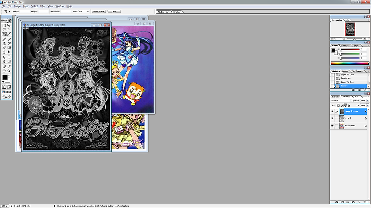
Task: Open the Opacity arrow in Layers panel
Action: point(368,101)
